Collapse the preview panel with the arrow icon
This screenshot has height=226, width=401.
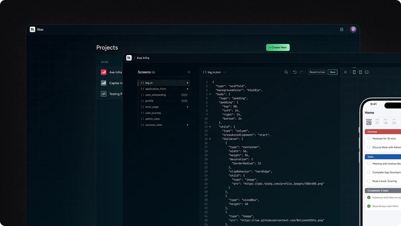pos(346,72)
